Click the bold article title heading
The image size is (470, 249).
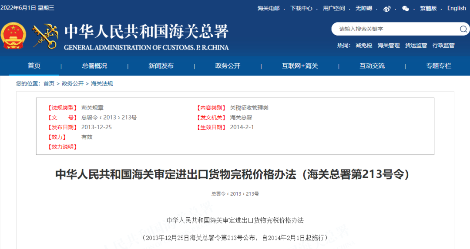(x=232, y=174)
